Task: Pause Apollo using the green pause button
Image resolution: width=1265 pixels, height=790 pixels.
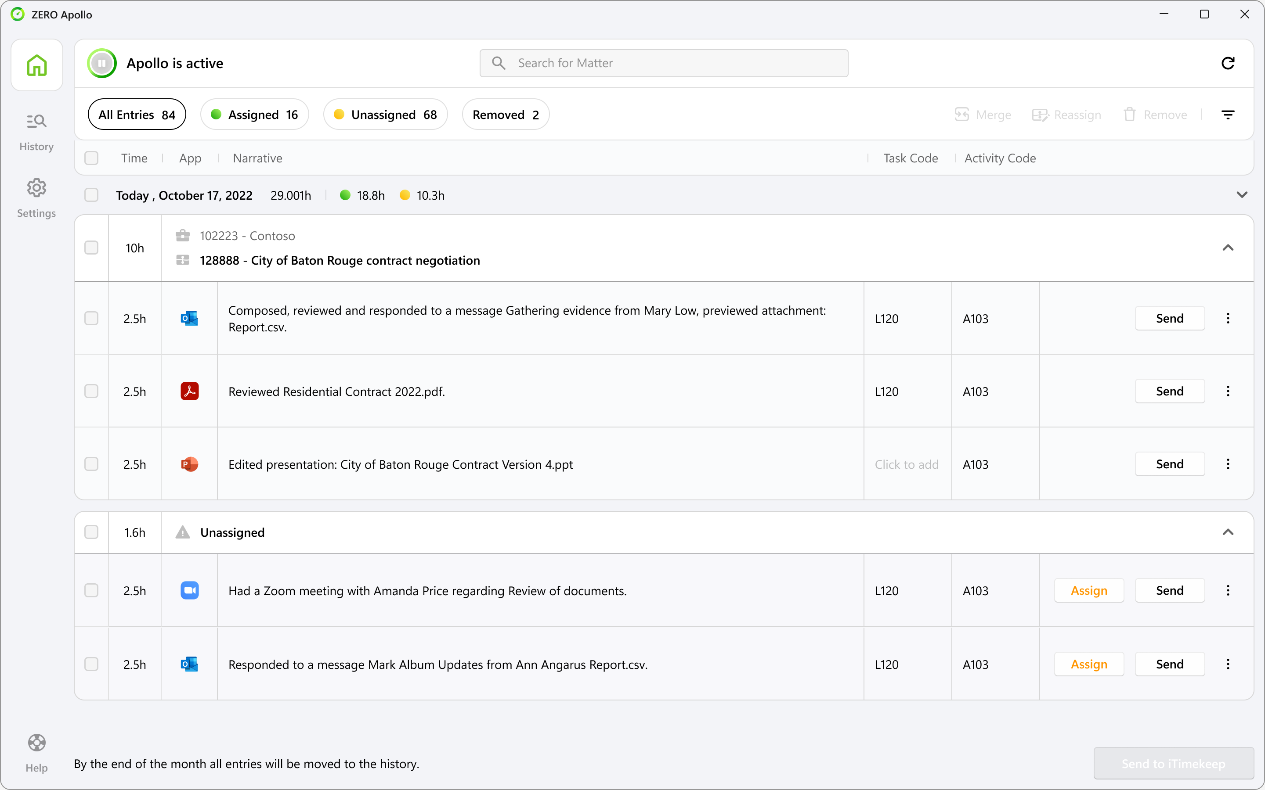Action: (101, 63)
